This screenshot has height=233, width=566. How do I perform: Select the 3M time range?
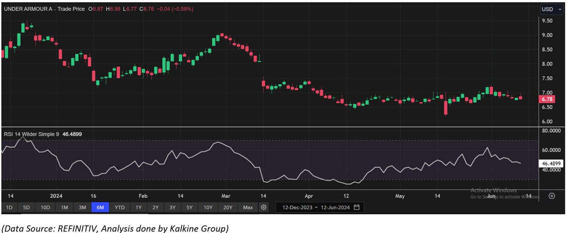82,207
